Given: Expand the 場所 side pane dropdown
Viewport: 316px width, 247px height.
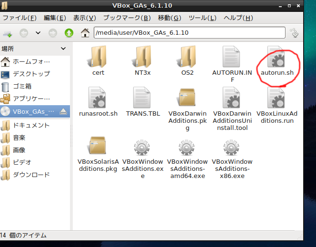Looking at the screenshot, I should click(x=63, y=49).
